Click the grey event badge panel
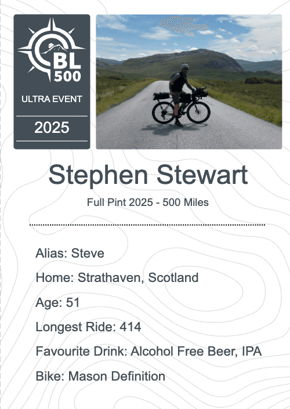290x409 pixels. [52, 82]
